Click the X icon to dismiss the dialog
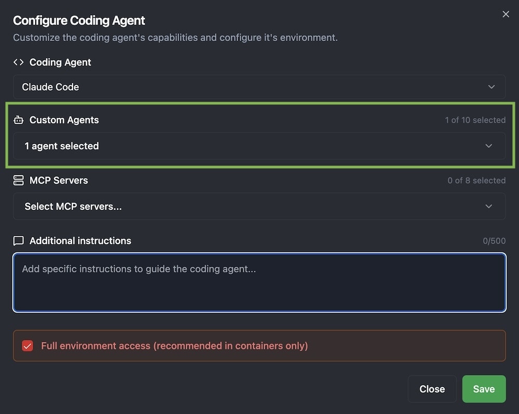This screenshot has width=519, height=414. [506, 14]
